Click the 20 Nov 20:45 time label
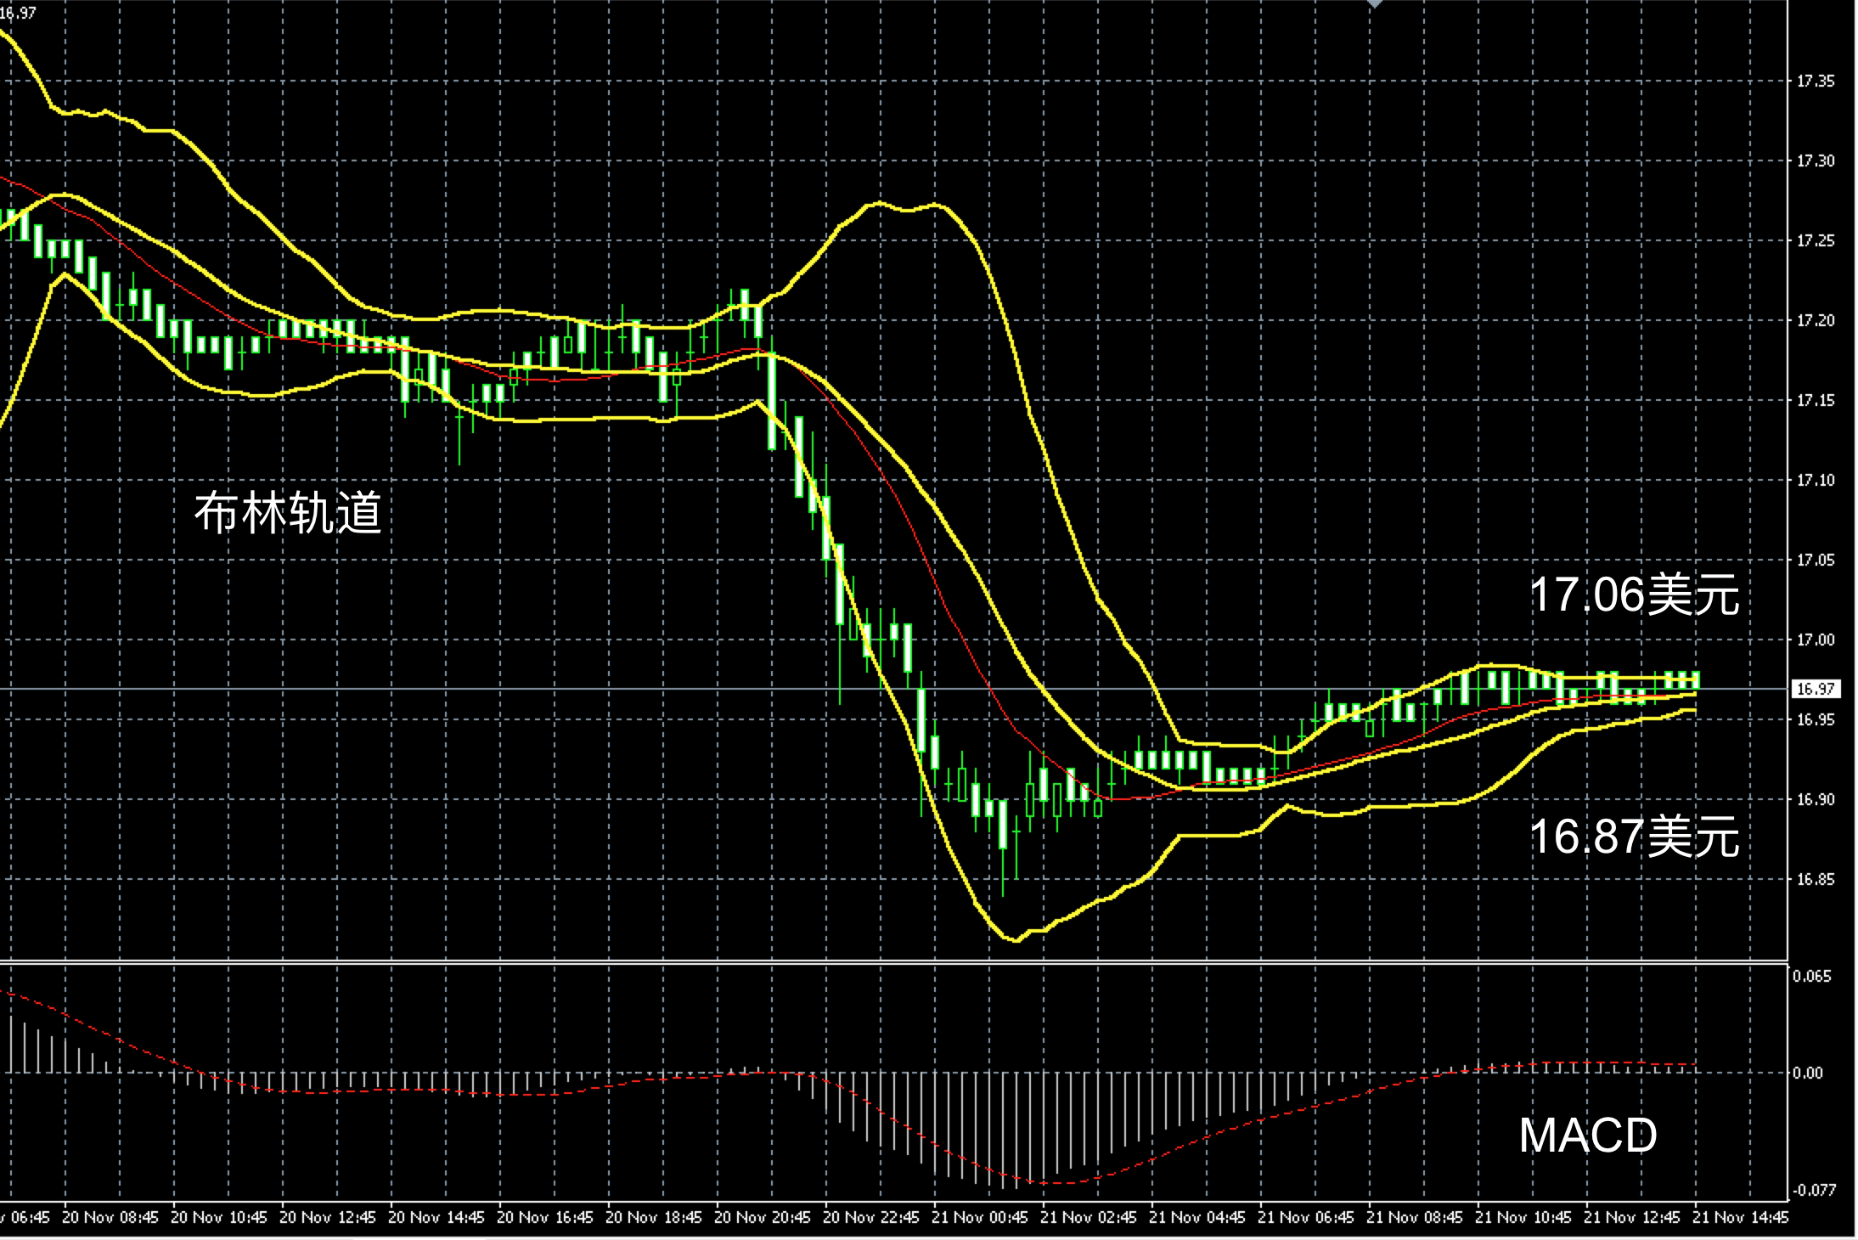This screenshot has width=1858, height=1240. point(762,1217)
